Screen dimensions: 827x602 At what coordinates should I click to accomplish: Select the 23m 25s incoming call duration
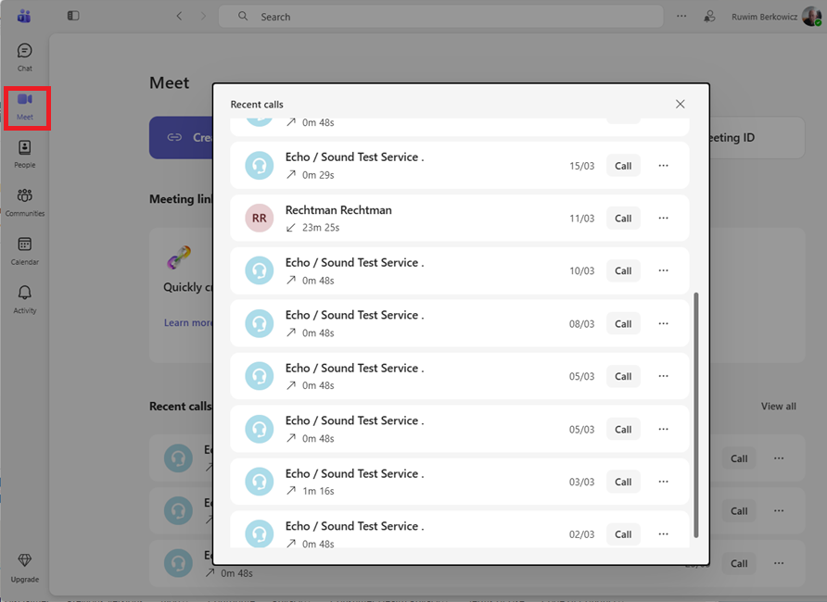(x=321, y=228)
